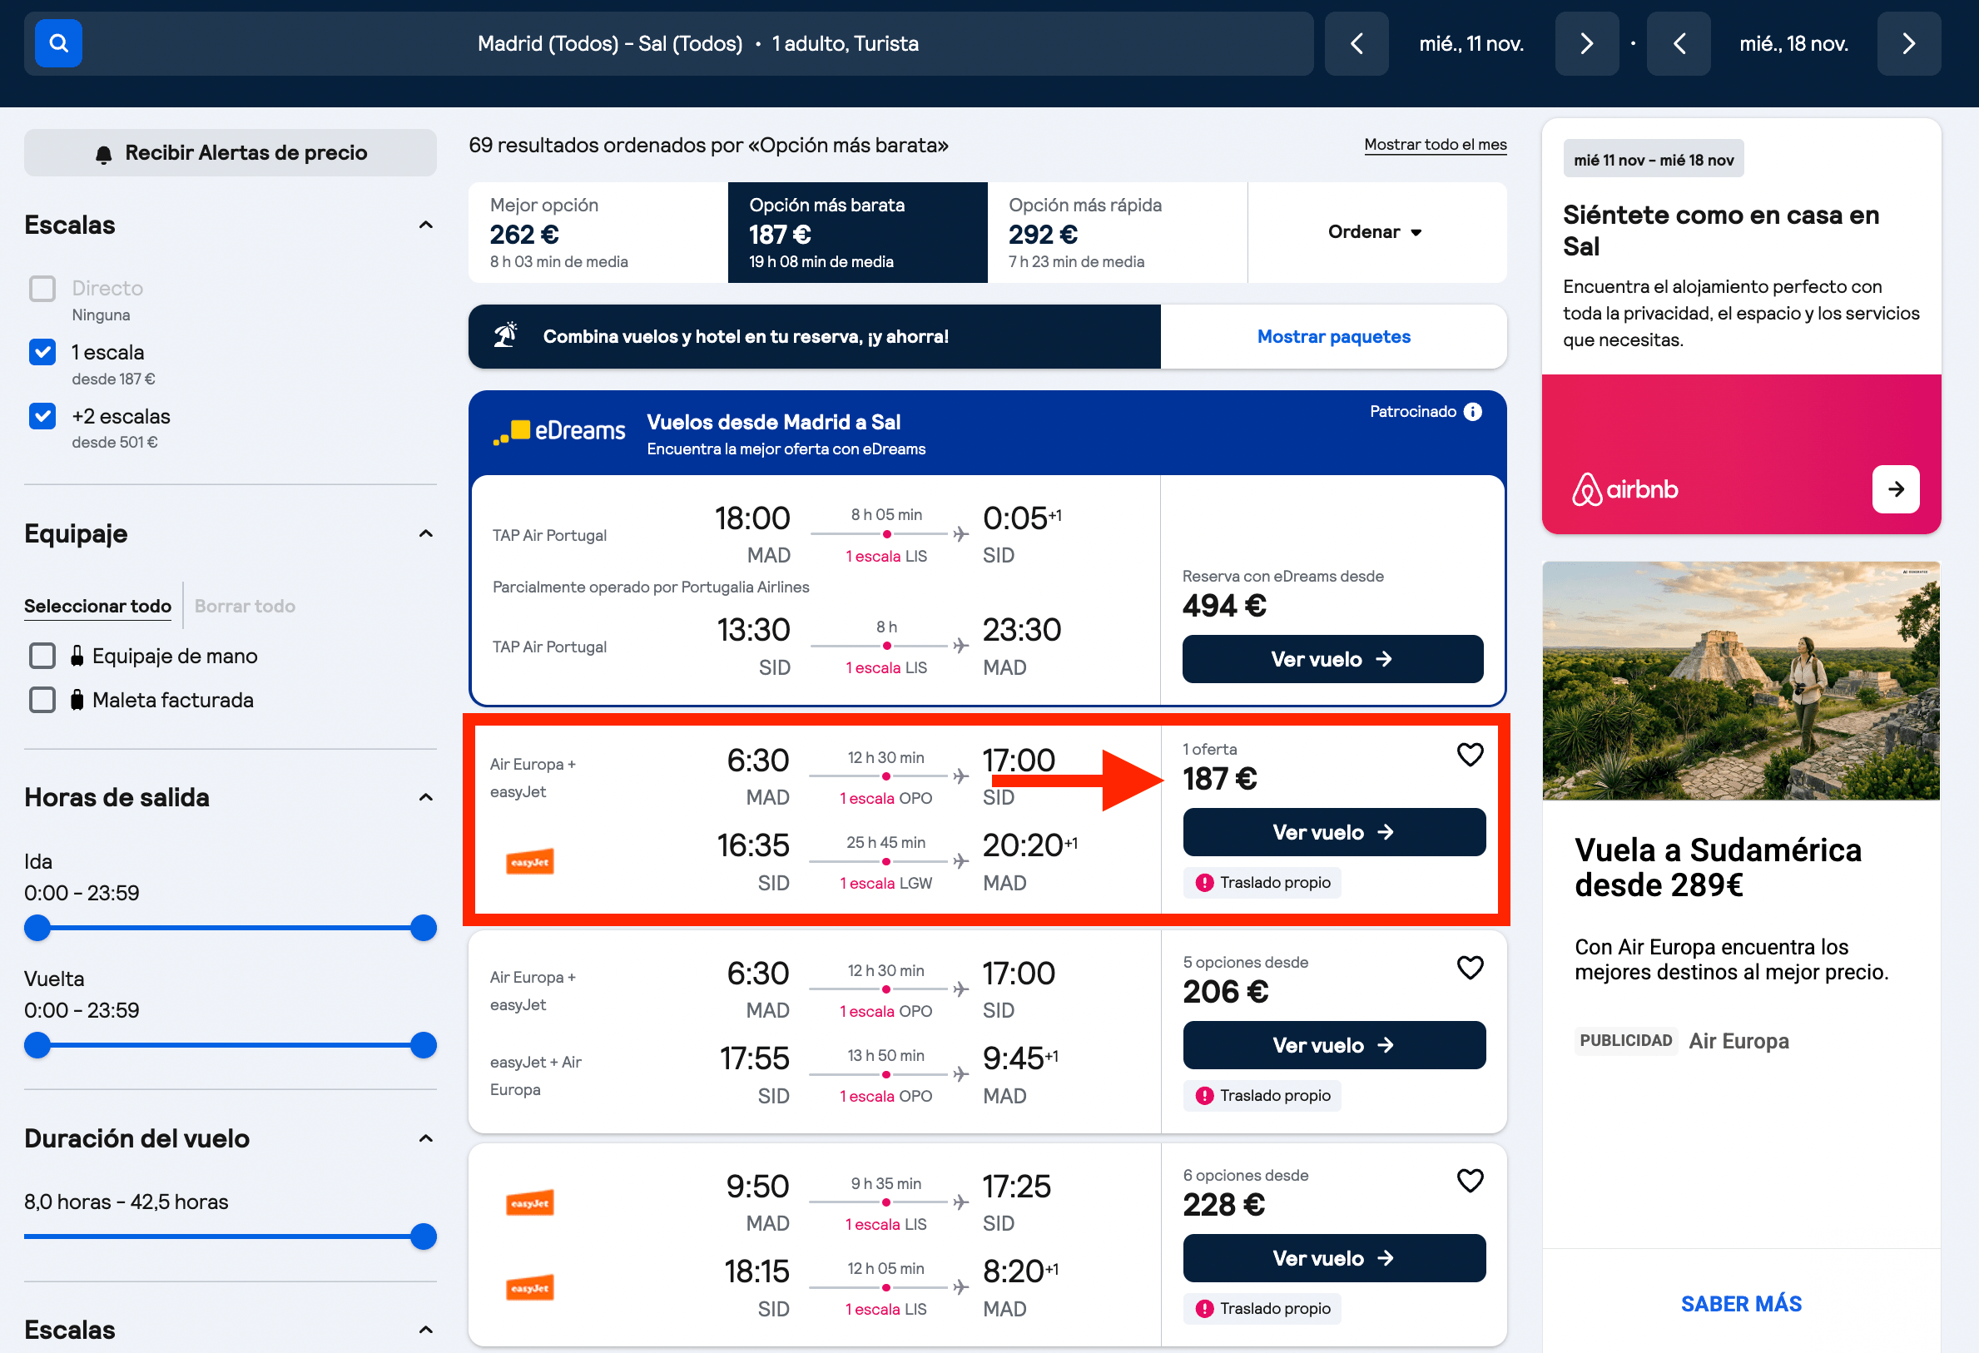Click Vuelta left time slider handle
Image resolution: width=1979 pixels, height=1353 pixels.
click(37, 1045)
